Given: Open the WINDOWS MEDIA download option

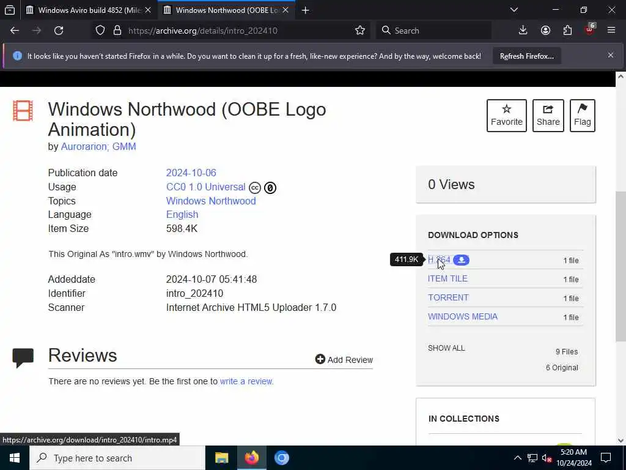Looking at the screenshot, I should point(463,316).
